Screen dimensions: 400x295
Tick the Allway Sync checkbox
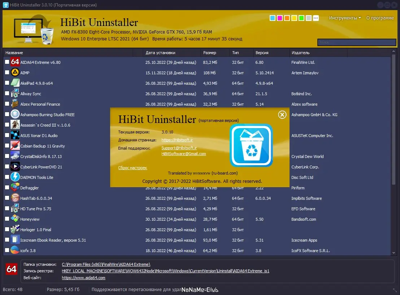pos(7,93)
